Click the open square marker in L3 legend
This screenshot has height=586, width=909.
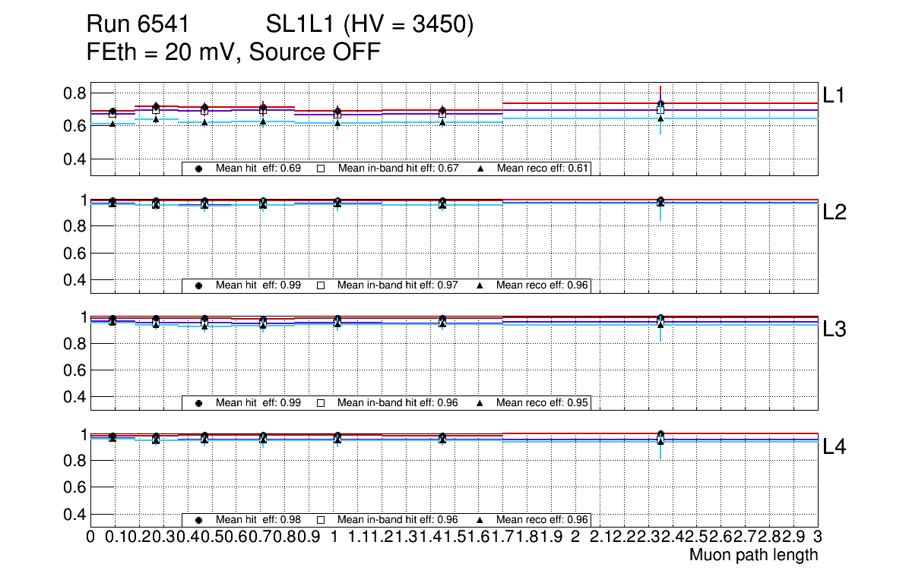click(x=320, y=403)
